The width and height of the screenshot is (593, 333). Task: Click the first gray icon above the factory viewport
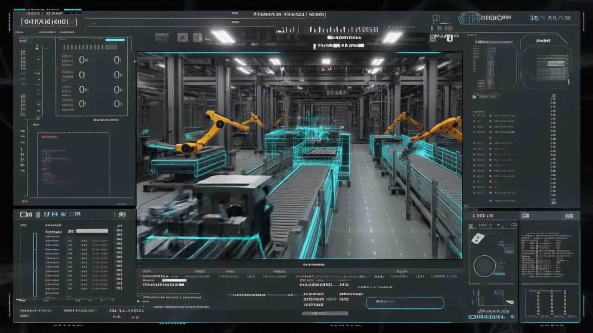click(162, 37)
